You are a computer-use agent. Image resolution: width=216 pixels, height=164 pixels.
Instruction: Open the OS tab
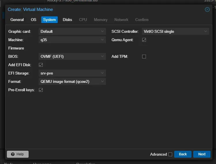tap(33, 20)
